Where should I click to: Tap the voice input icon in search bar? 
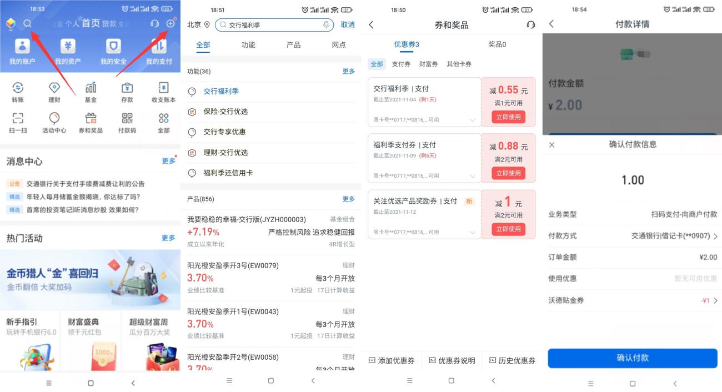coord(327,24)
